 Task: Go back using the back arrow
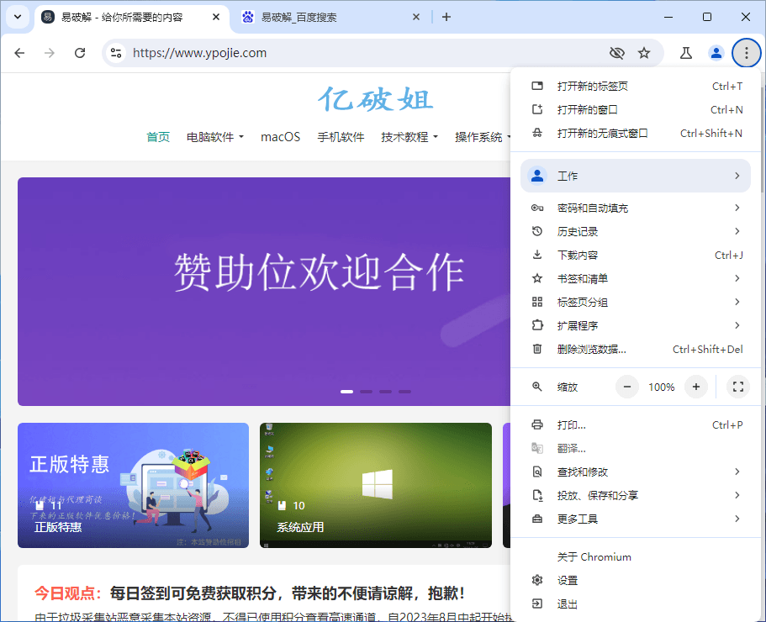coord(19,53)
